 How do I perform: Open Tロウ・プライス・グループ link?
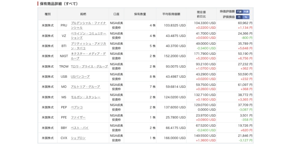(x=89, y=66)
